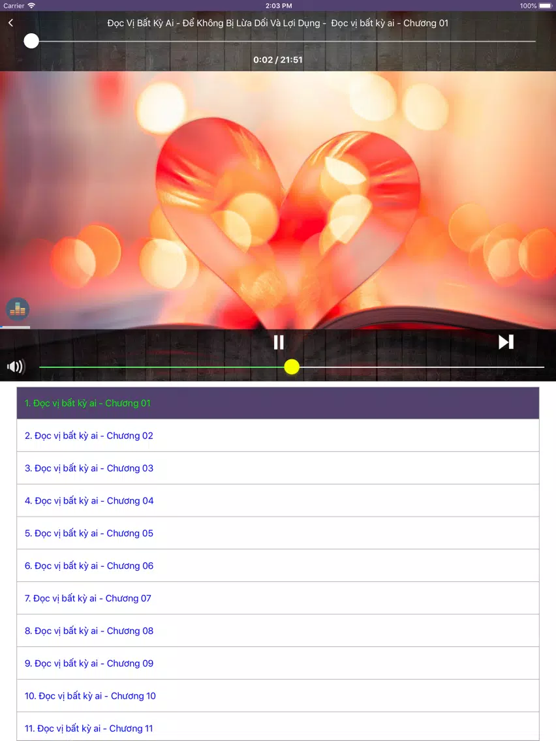Viewport: 556px width, 741px height.
Task: Pause the audiobook playback
Action: (x=279, y=342)
